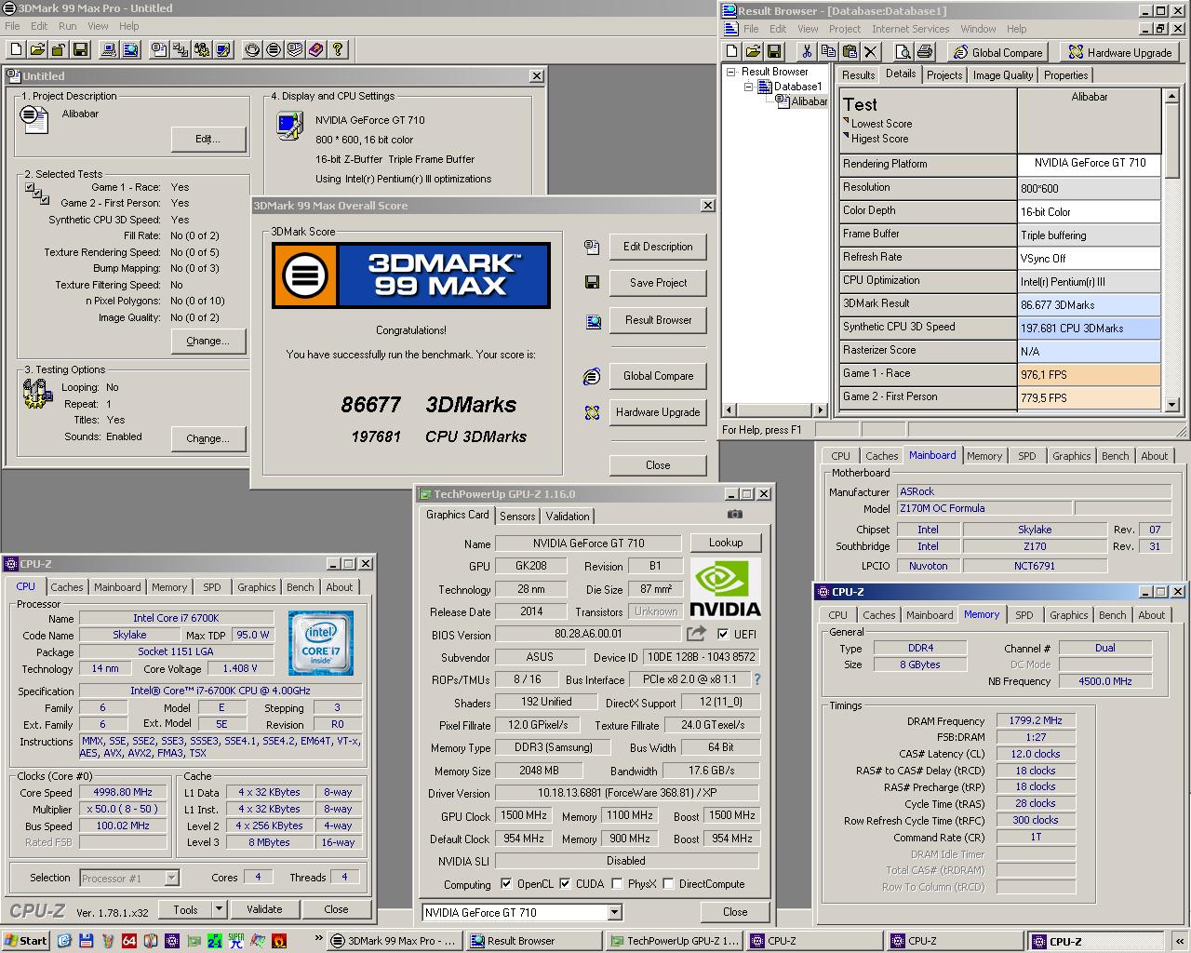Click quick launch overflow chevron on taskbar
The height and width of the screenshot is (953, 1191).
319,939
